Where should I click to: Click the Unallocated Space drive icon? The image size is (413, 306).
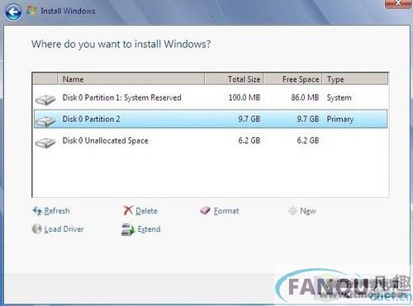tap(45, 143)
